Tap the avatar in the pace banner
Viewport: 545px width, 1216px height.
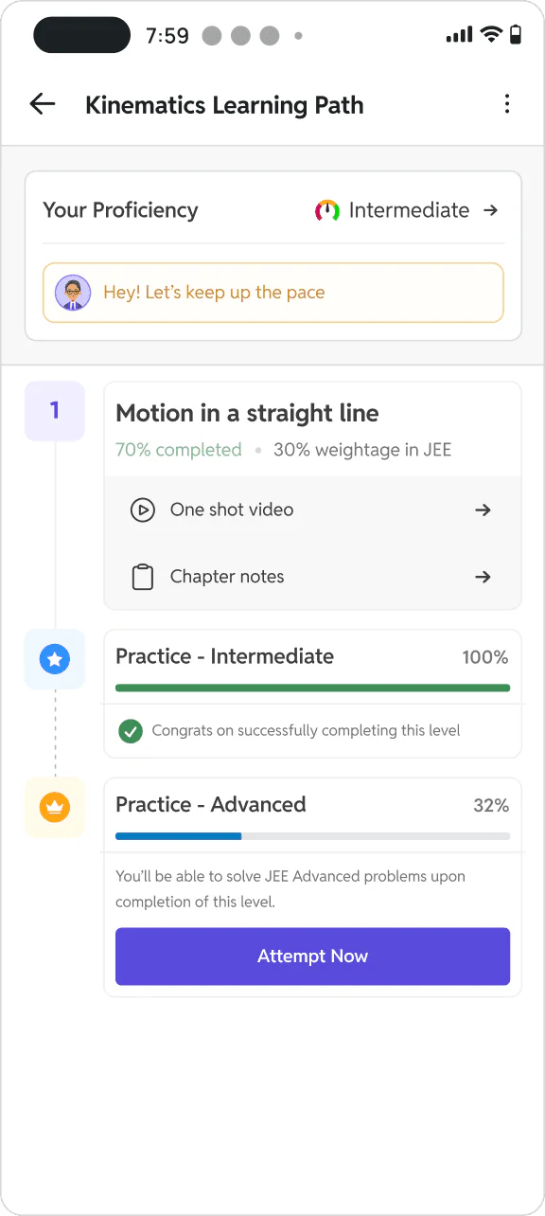coord(73,293)
